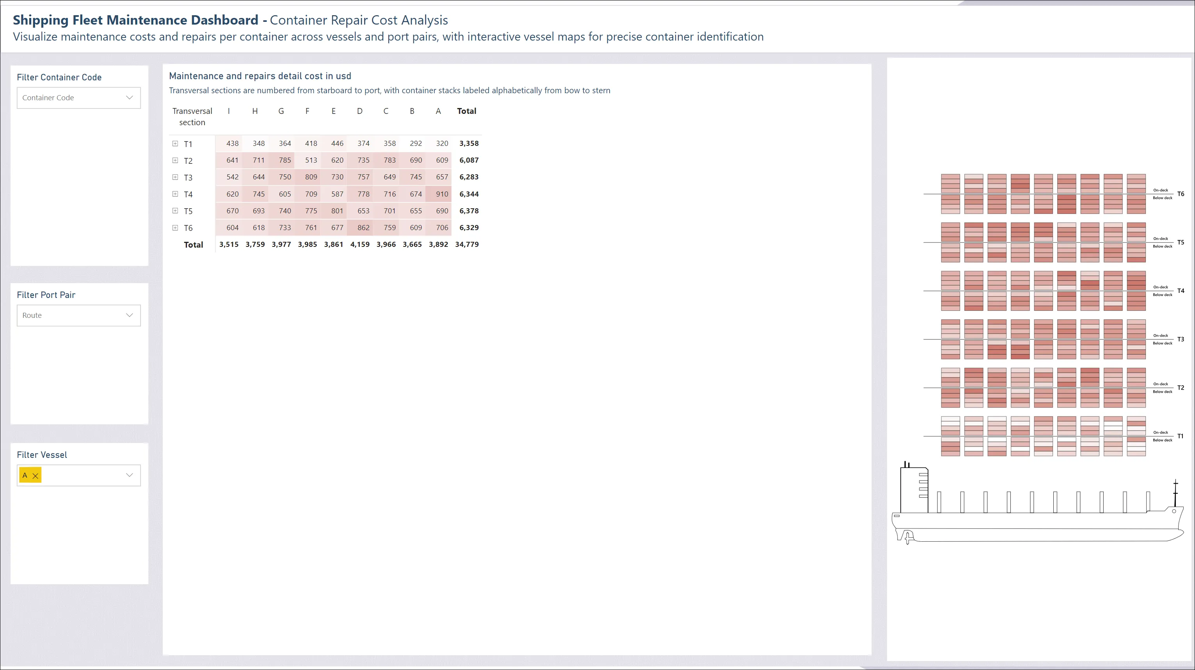The image size is (1195, 670).
Task: Select the T6 label on vessel map
Action: tap(1181, 194)
